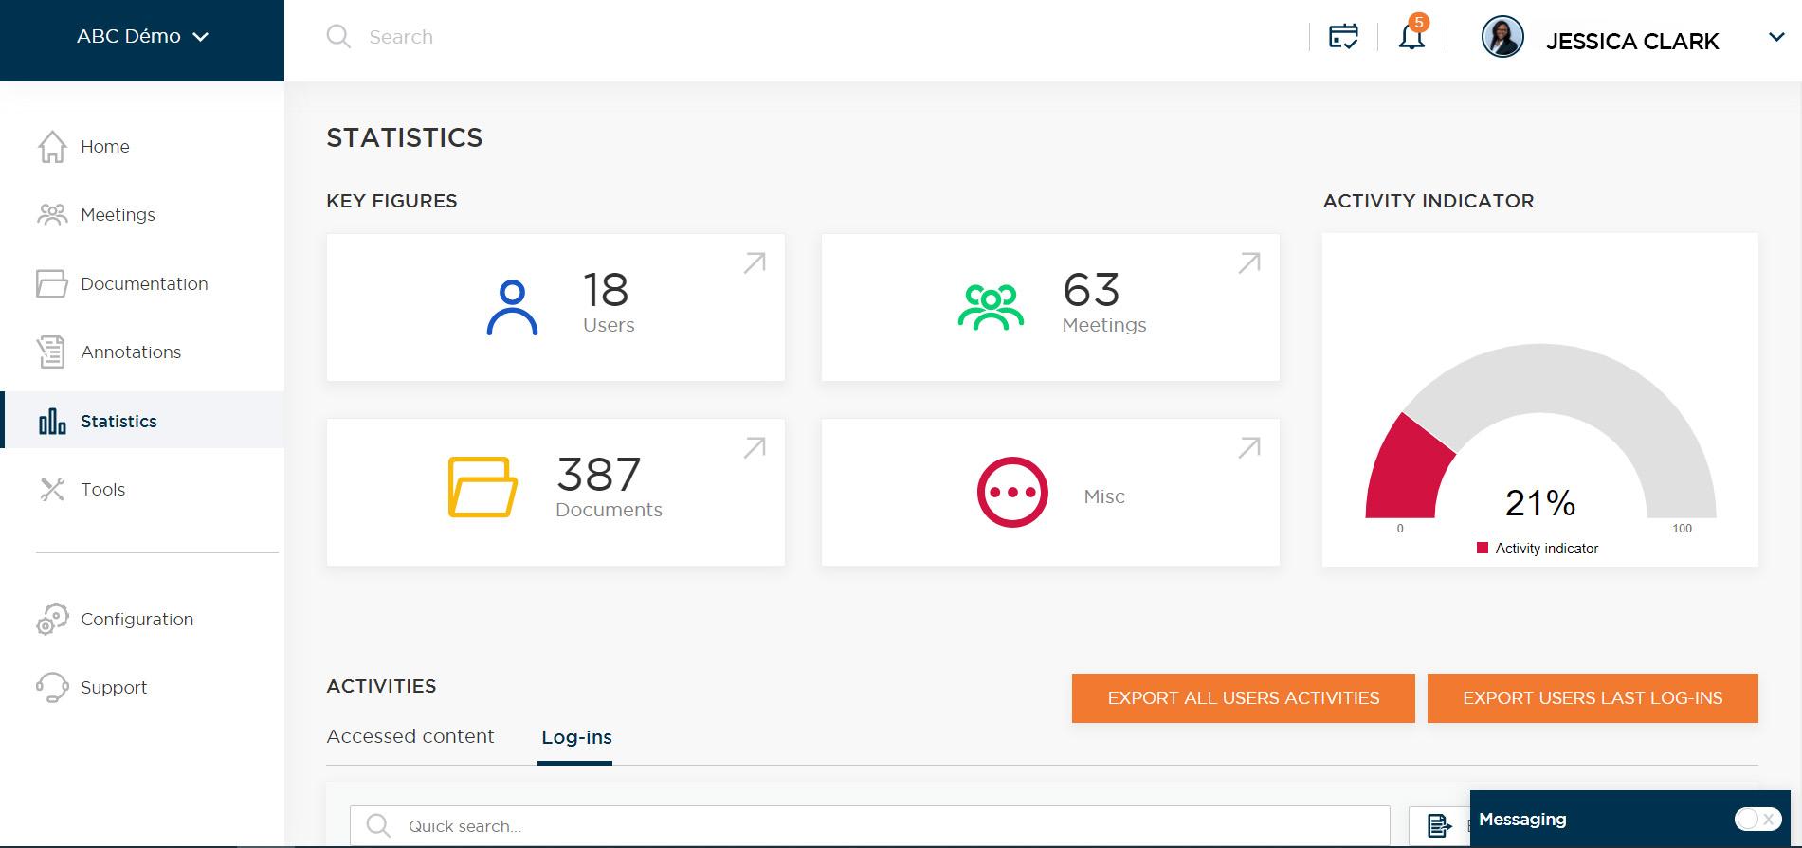Screen dimensions: 1802x848
Task: Go to Home in the sidebar
Action: point(105,146)
